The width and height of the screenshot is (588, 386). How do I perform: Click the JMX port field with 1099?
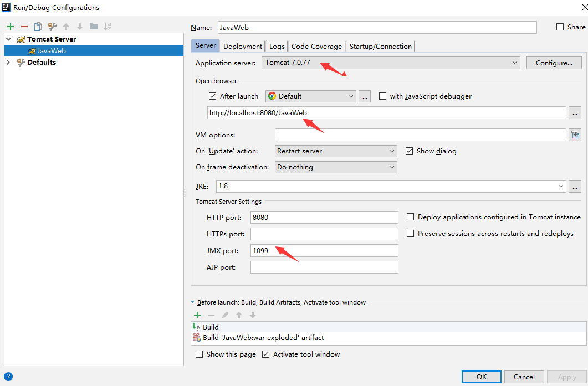click(324, 251)
